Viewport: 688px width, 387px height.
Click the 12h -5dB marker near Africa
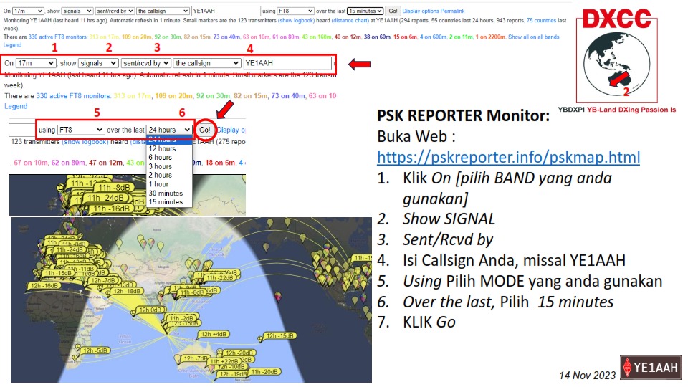95,350
